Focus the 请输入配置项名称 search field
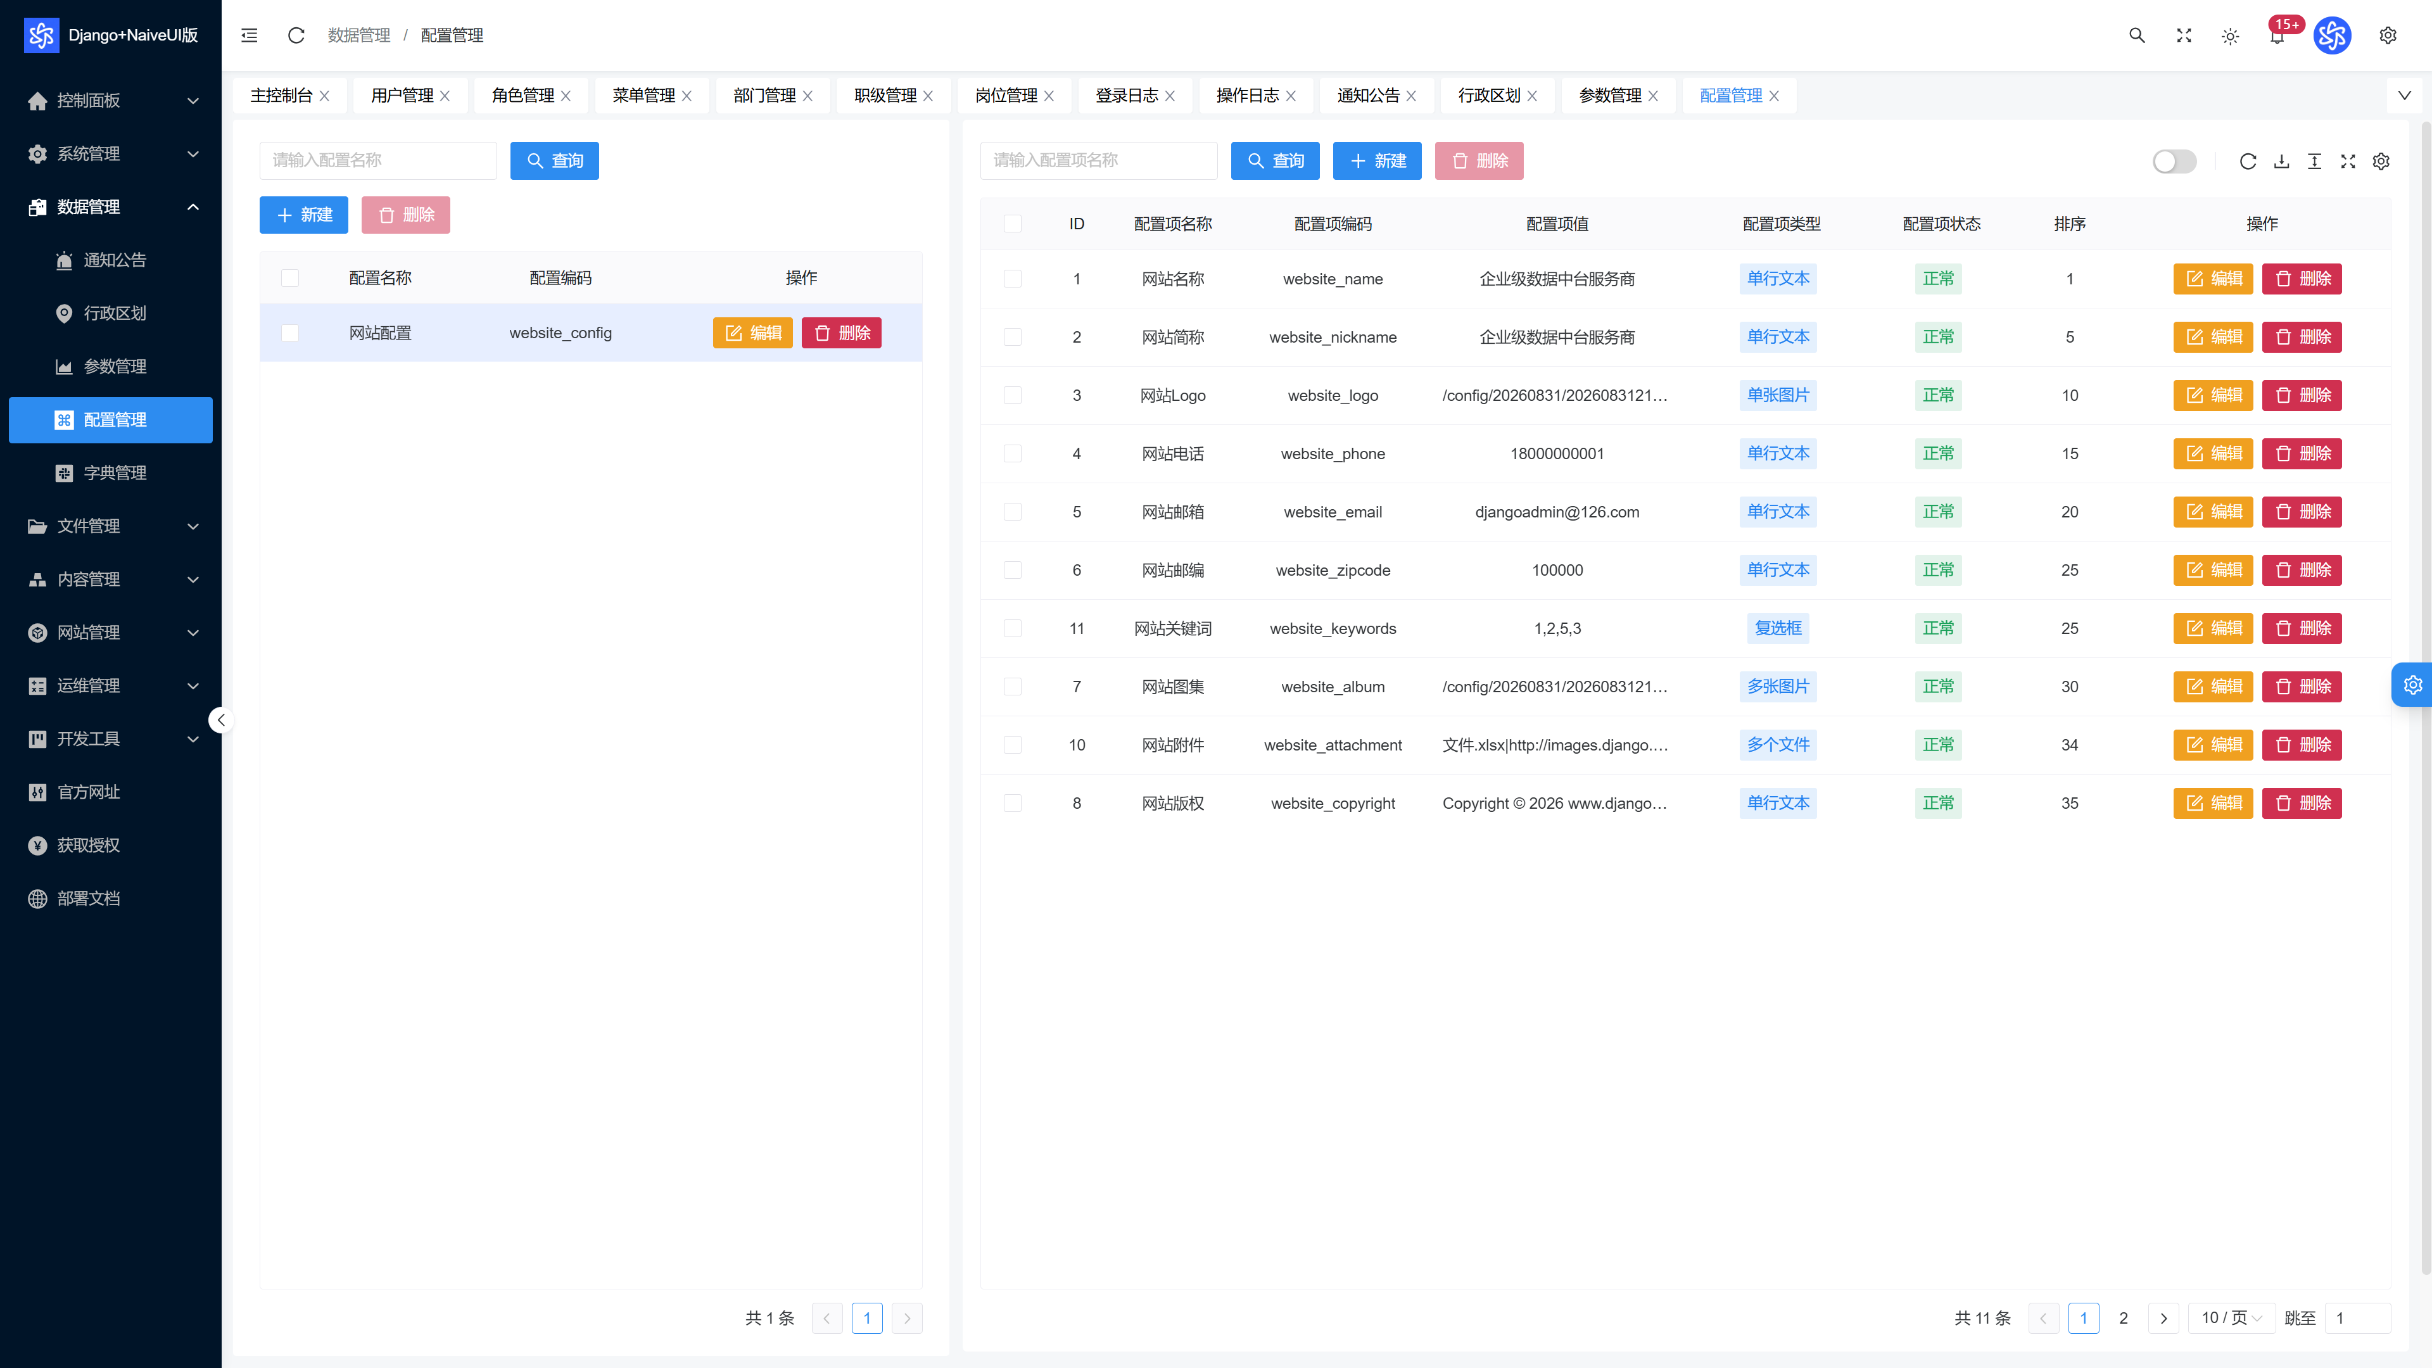 (x=1099, y=160)
